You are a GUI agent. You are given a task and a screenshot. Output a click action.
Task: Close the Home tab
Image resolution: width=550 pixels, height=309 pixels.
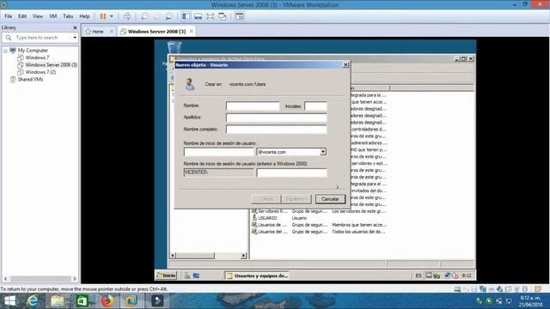point(112,31)
